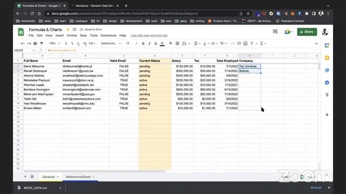346x194 pixels.
Task: Click the insert comment icon
Action: [x=239, y=44]
